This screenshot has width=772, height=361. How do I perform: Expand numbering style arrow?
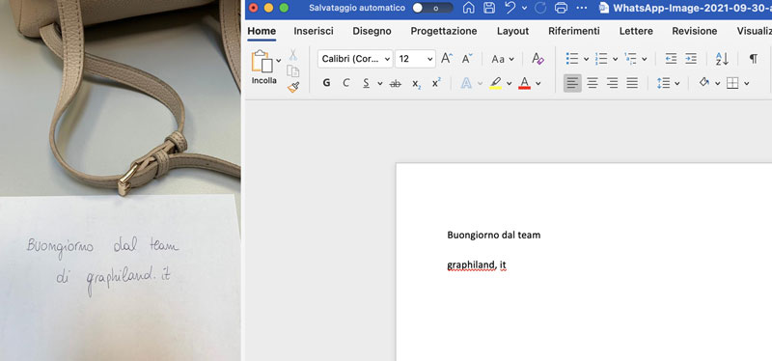pos(615,59)
